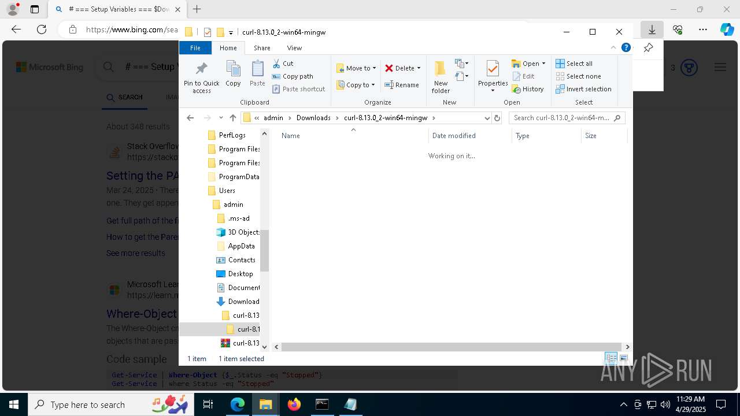Open the File ribbon tab
This screenshot has height=416, width=740.
point(195,48)
